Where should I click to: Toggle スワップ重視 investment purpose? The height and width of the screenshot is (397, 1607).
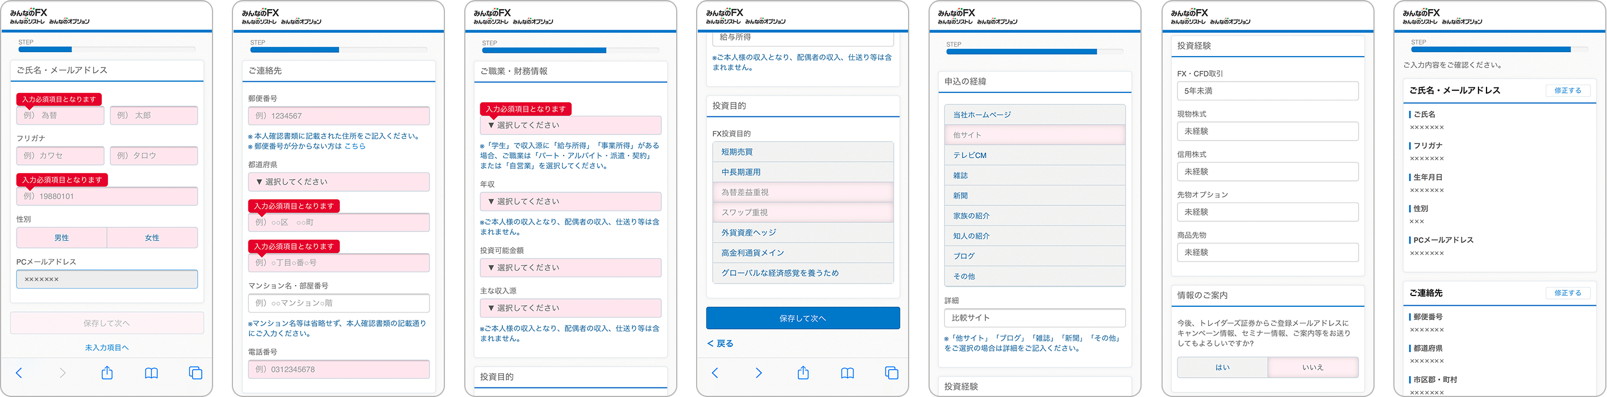click(x=803, y=212)
